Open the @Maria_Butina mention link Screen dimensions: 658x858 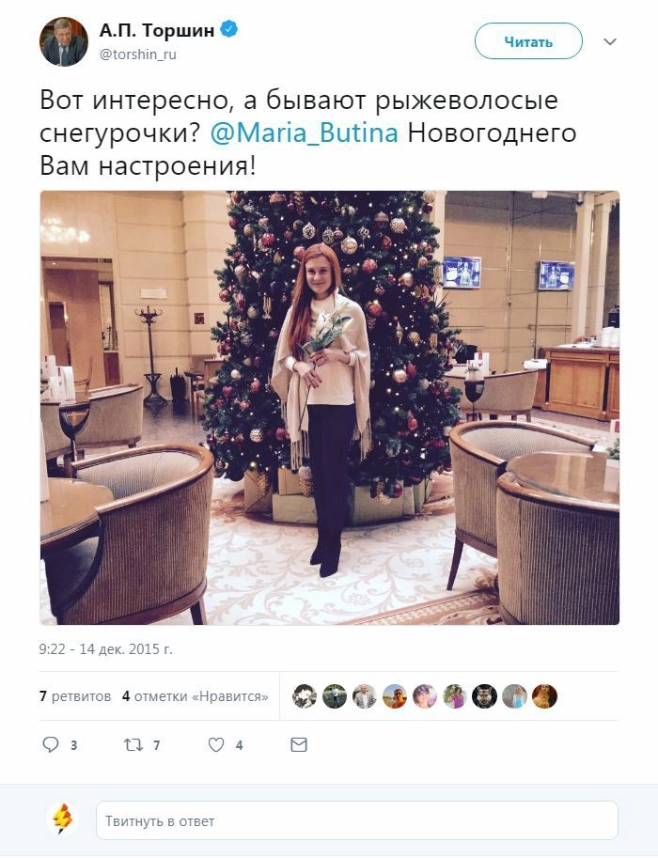point(305,133)
